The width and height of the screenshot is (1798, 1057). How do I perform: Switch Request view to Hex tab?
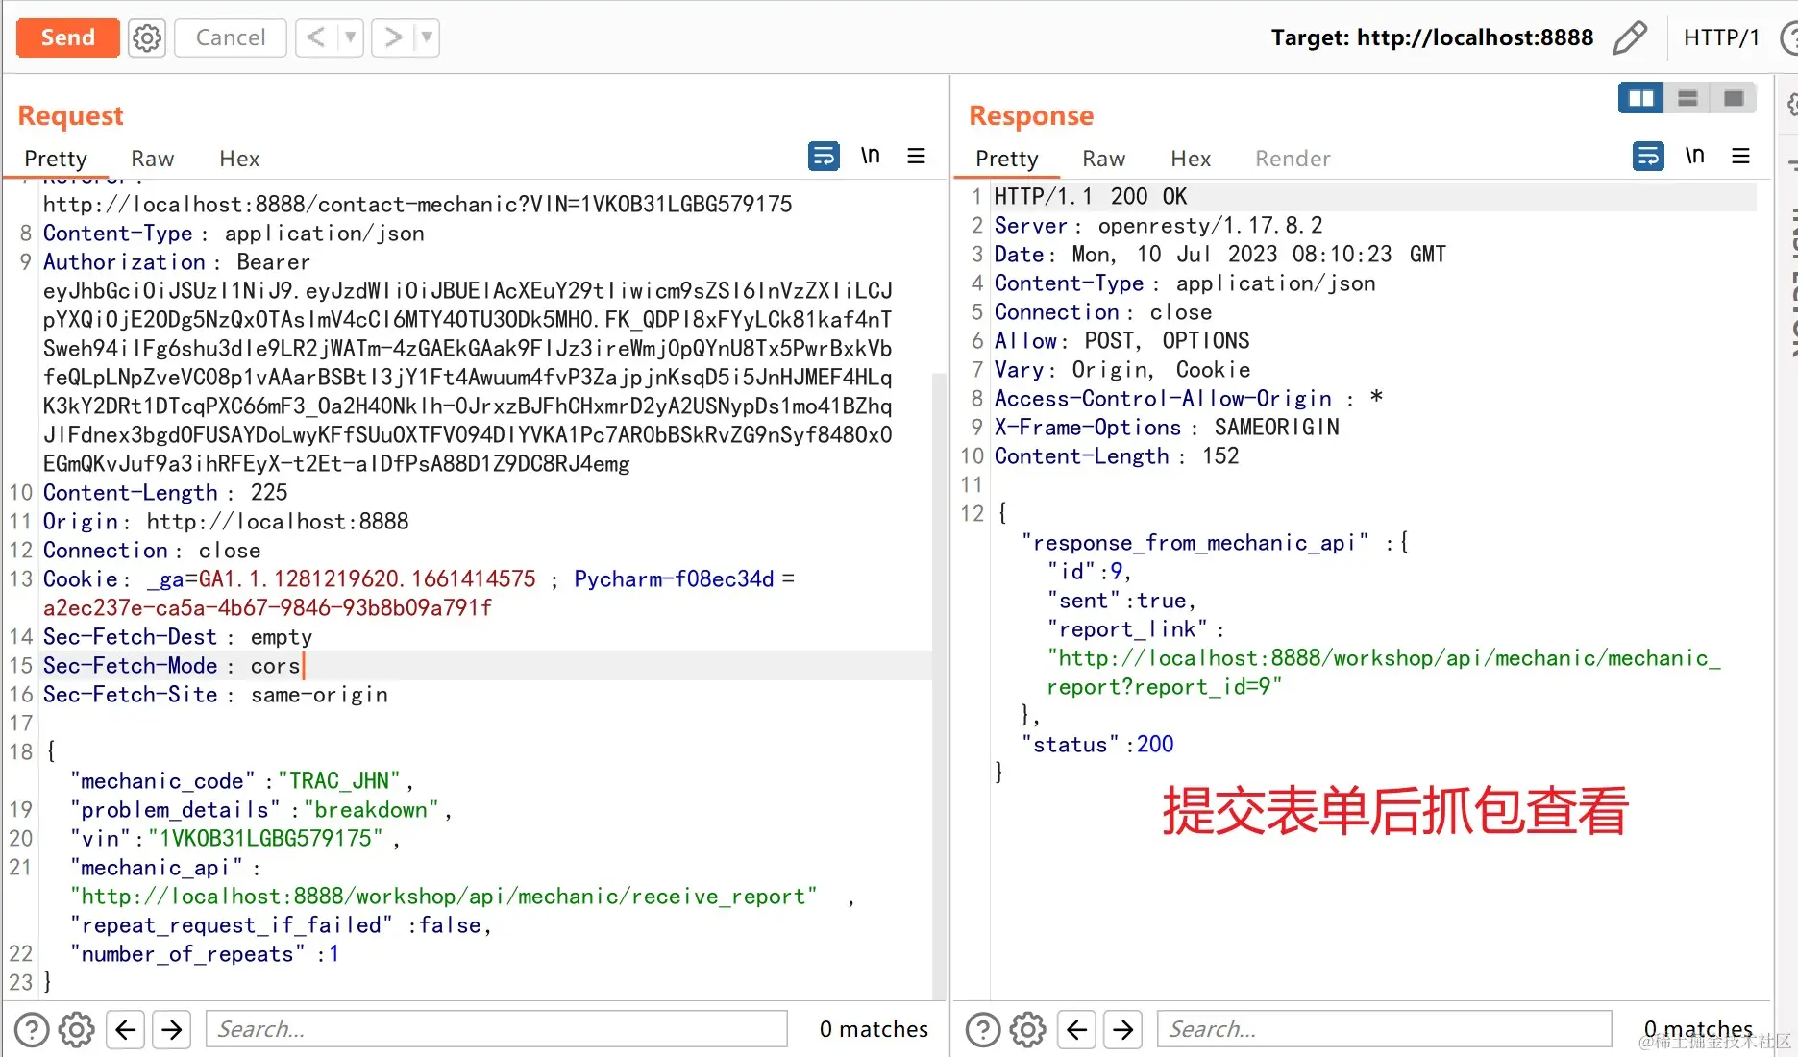click(x=239, y=159)
